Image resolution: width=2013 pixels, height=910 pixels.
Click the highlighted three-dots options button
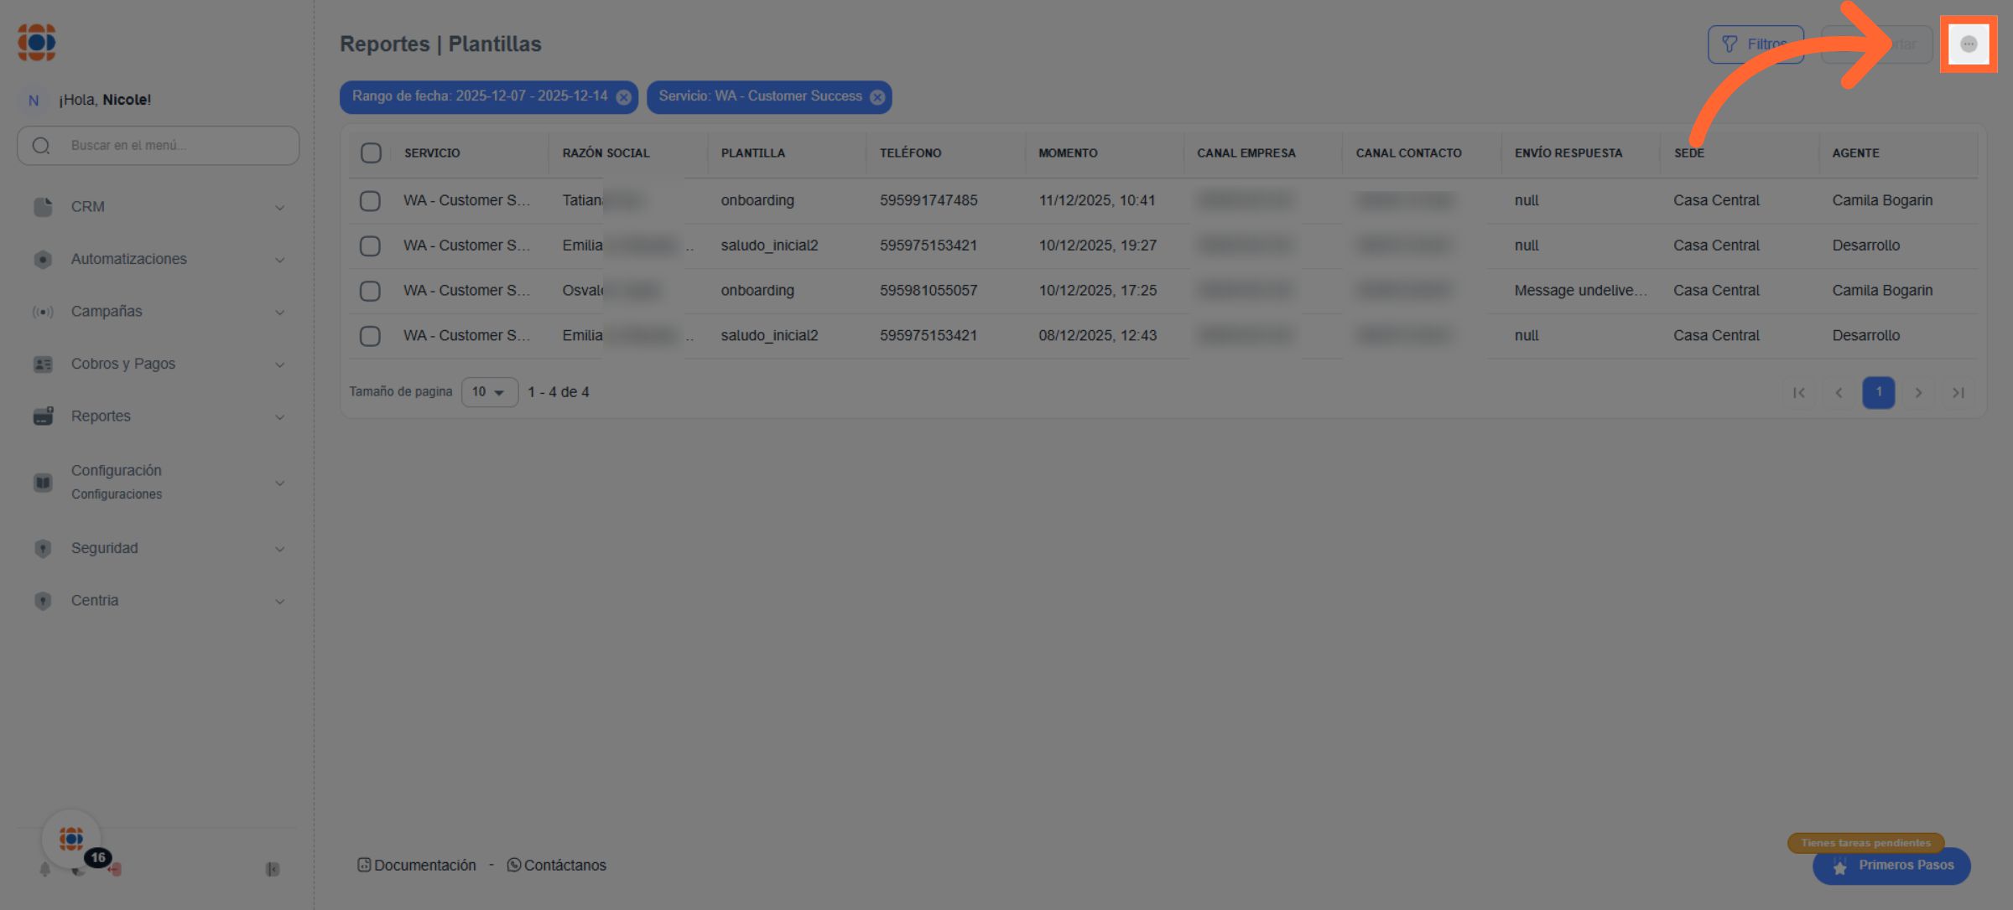1968,44
